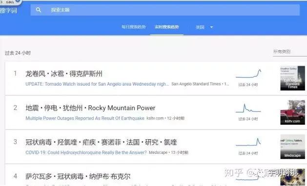Image resolution: width=307 pixels, height=186 pixels.
Task: Click the 搜字词 title text
Action: (x=8, y=10)
